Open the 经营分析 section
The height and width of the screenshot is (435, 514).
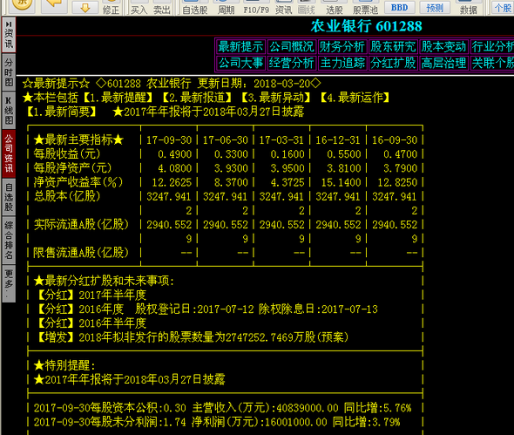tap(292, 63)
